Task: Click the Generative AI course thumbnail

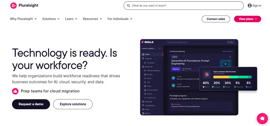Action: click(x=225, y=64)
